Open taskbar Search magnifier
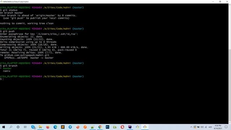The width and height of the screenshot is (231, 130). pyautogui.click(x=11, y=127)
